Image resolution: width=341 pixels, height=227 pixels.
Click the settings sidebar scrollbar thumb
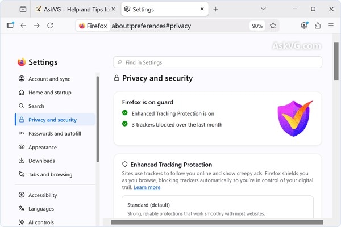pos(98,119)
